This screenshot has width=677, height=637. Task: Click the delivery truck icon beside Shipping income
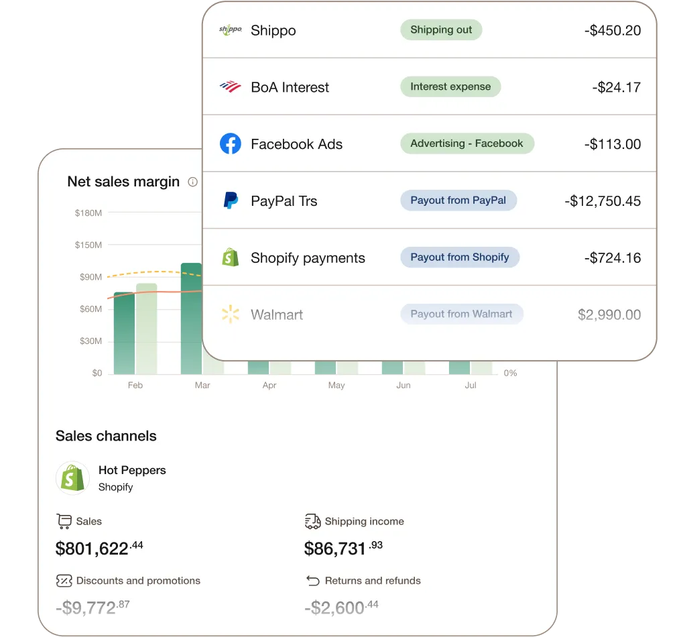(312, 521)
